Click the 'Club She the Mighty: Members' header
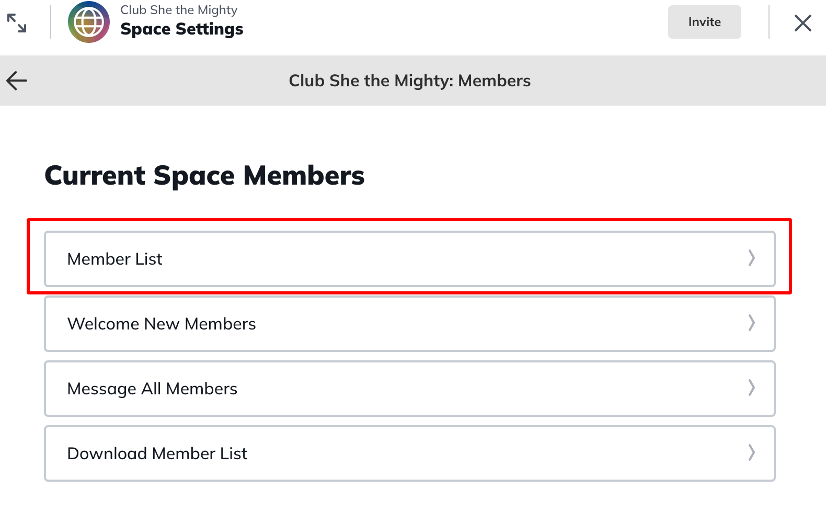The width and height of the screenshot is (826, 523). (x=409, y=81)
